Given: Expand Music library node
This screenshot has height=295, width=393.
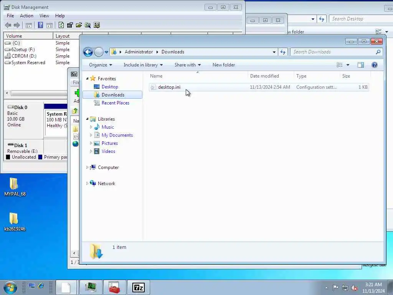Looking at the screenshot, I should 91,127.
